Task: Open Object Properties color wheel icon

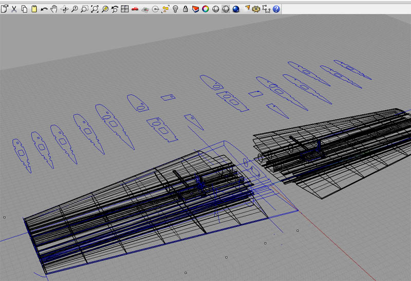Action: (x=206, y=9)
